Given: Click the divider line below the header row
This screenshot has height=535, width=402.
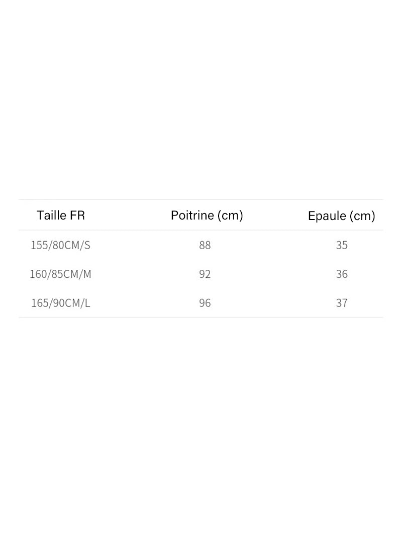Looking at the screenshot, I should click(201, 230).
